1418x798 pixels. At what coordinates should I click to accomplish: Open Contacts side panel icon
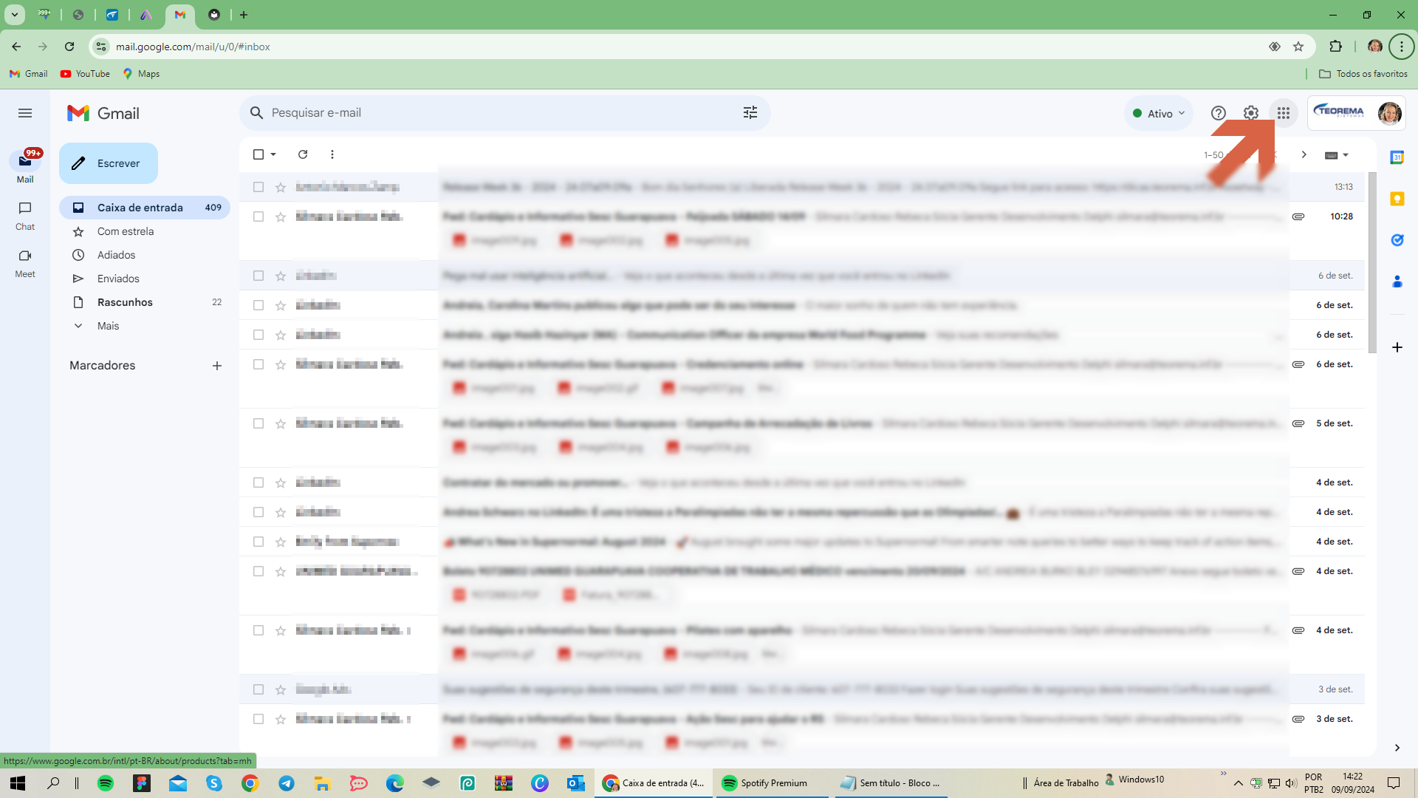1397,282
